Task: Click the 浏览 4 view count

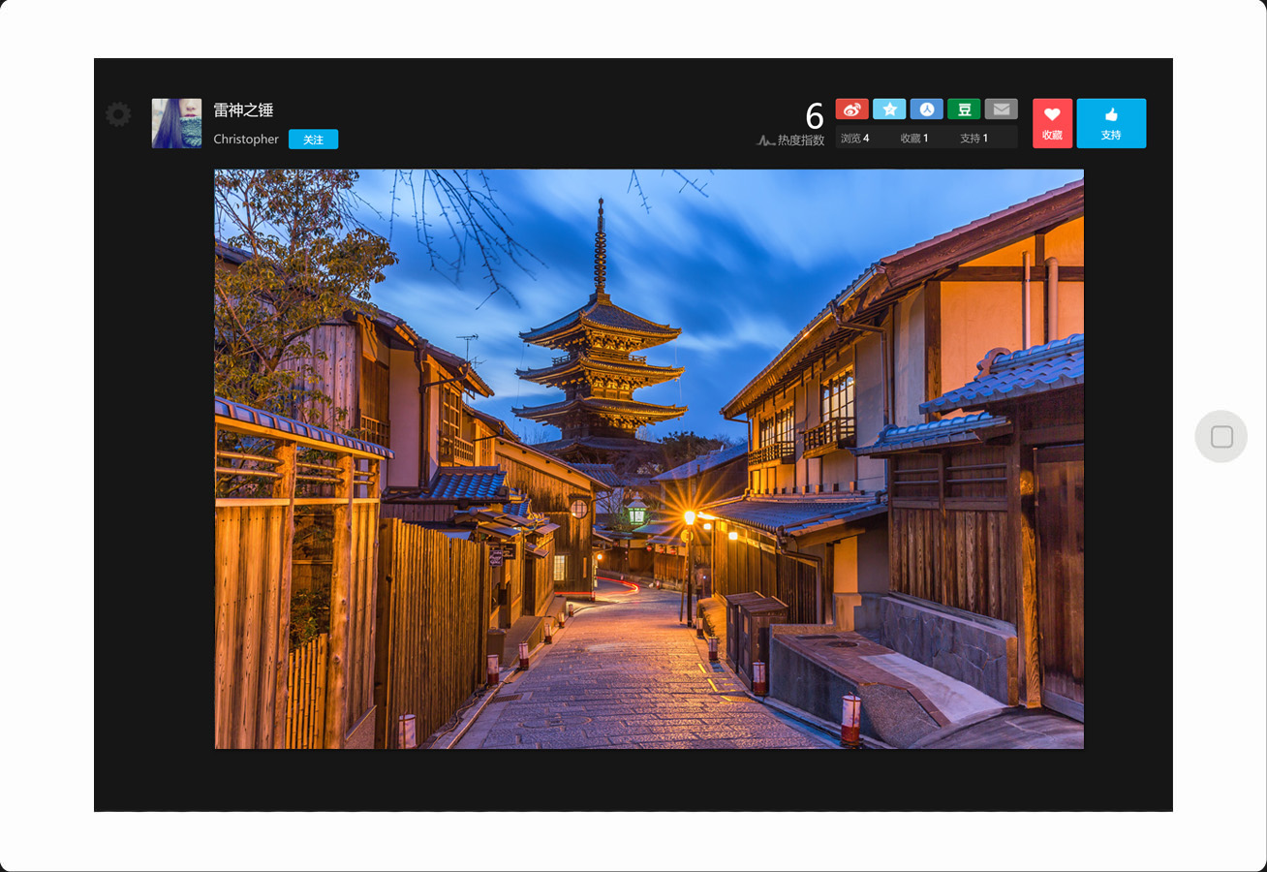Action: click(854, 138)
